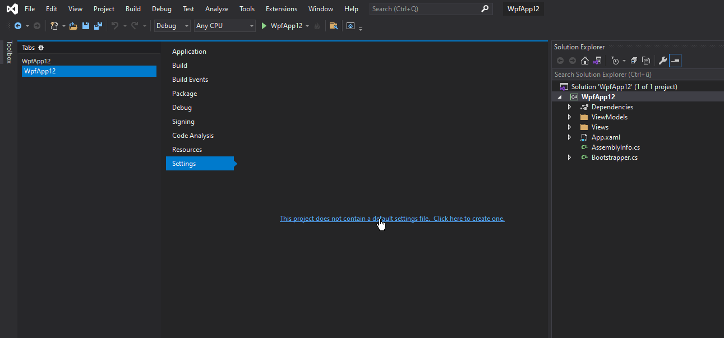
Task: Open the Edit menu
Action: pos(52,9)
